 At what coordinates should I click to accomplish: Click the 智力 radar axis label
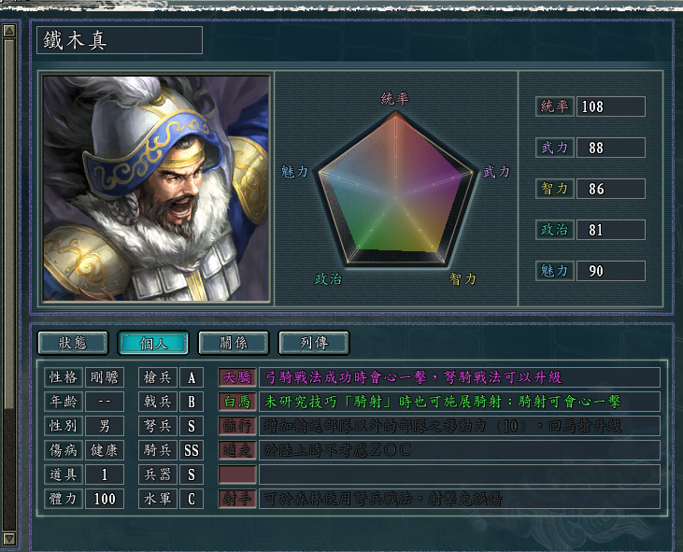[x=462, y=278]
